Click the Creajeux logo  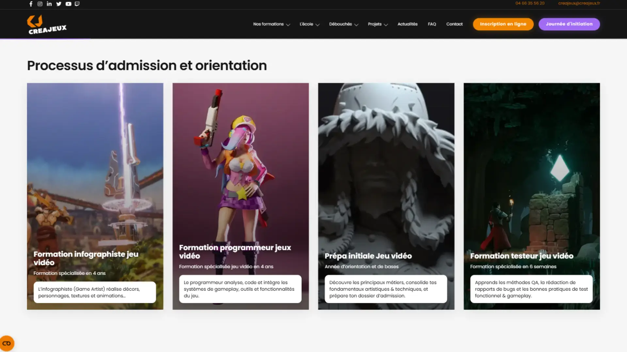point(47,24)
